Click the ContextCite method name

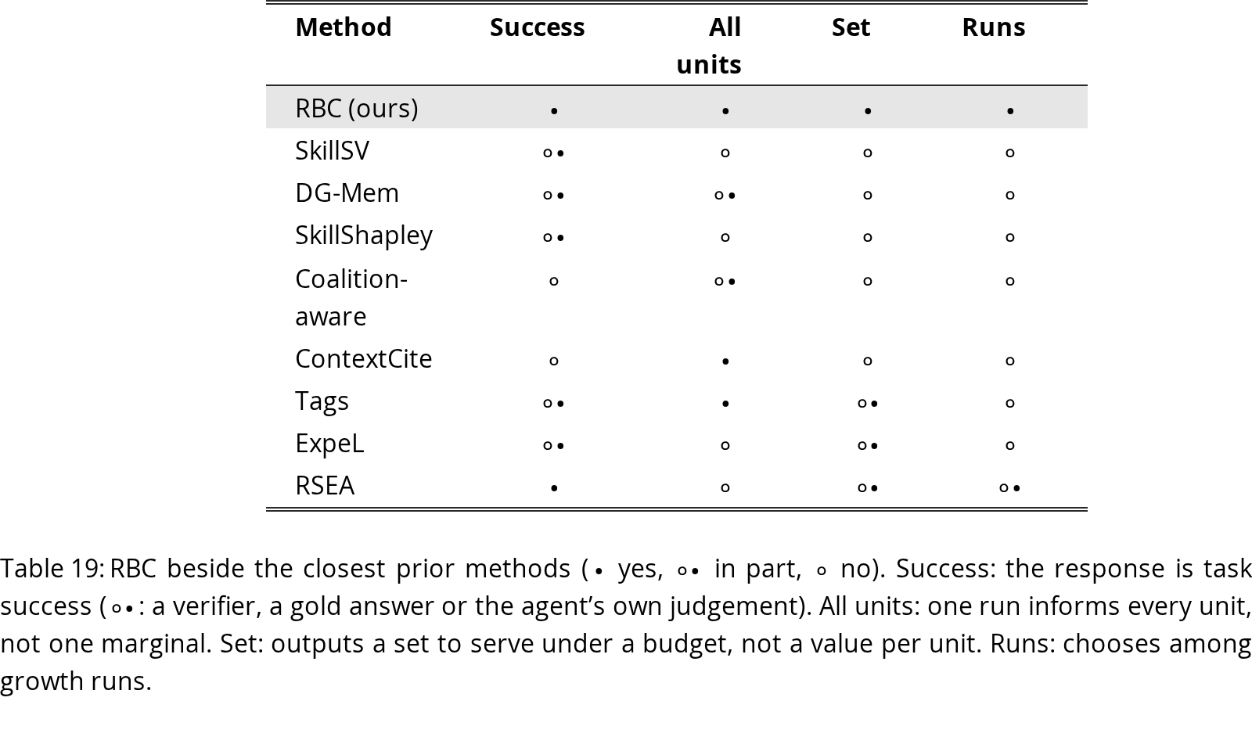point(364,358)
